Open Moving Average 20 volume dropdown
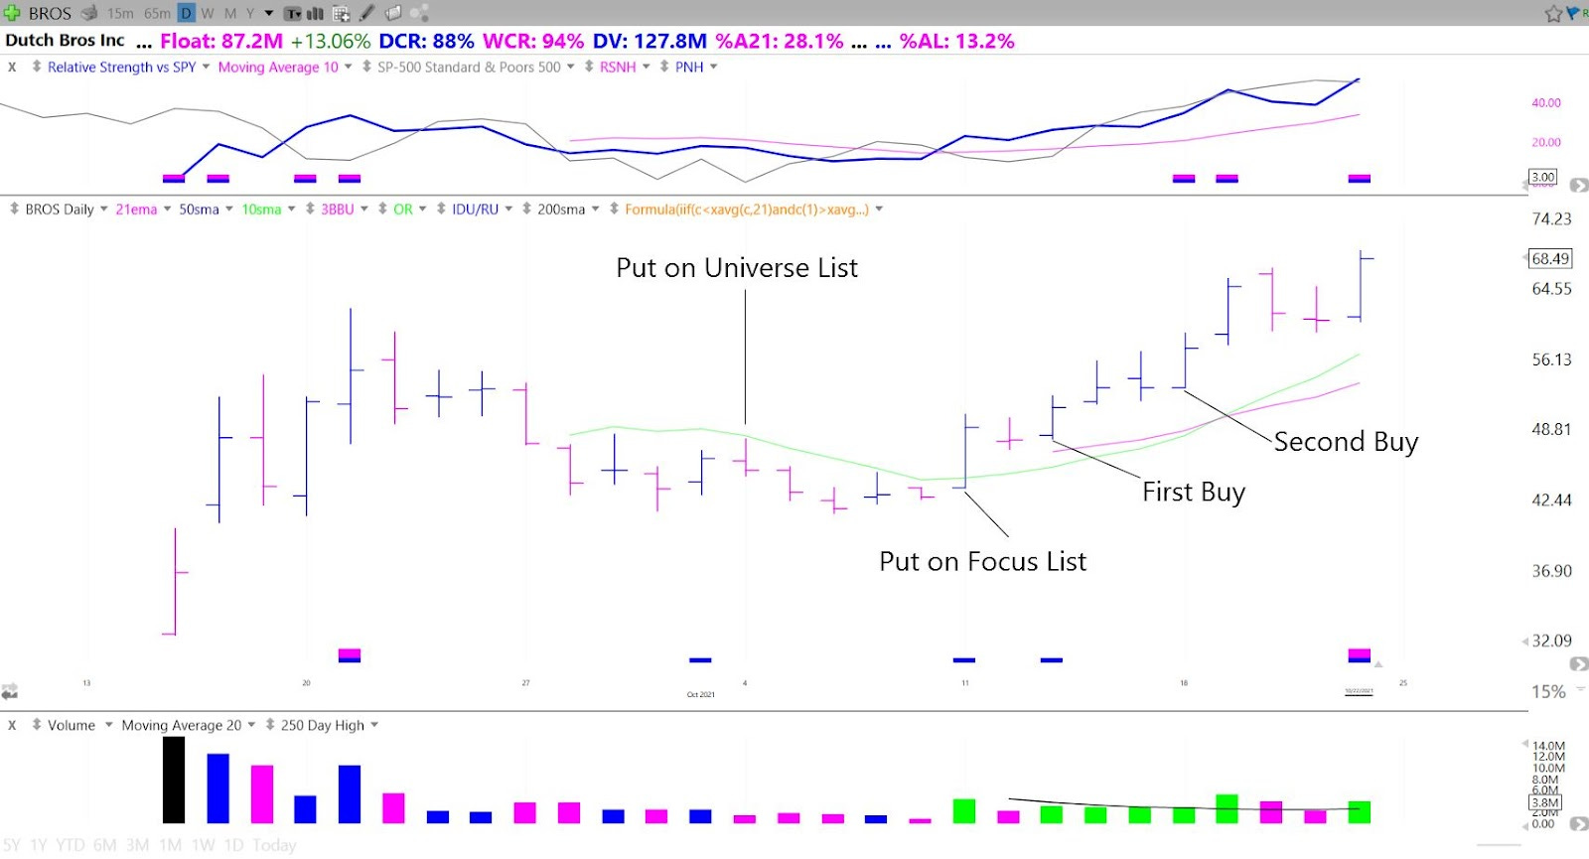 (251, 725)
